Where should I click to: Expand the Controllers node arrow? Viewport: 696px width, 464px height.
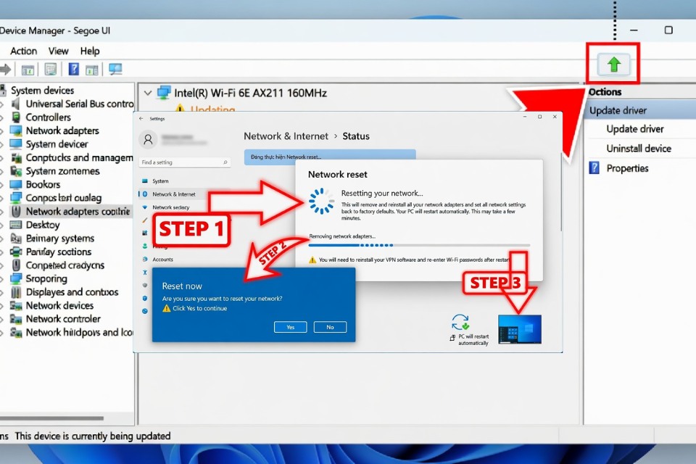[2, 117]
